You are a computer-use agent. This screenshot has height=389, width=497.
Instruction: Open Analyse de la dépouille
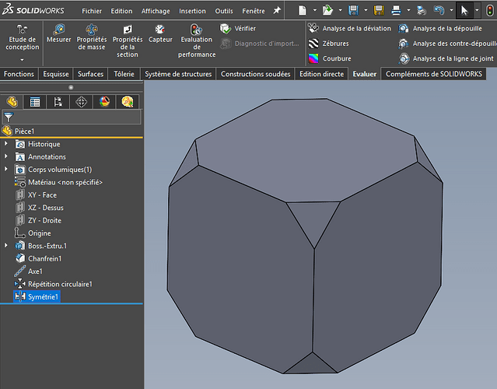440,29
